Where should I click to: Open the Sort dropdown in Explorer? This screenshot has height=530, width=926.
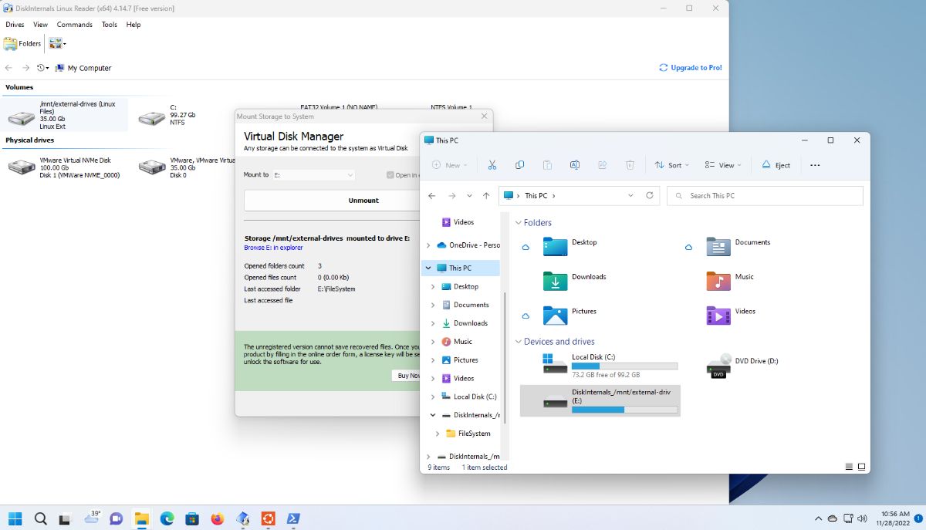tap(671, 165)
